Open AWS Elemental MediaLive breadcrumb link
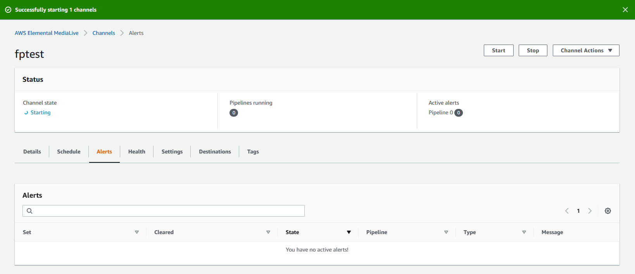This screenshot has width=635, height=274. point(47,33)
